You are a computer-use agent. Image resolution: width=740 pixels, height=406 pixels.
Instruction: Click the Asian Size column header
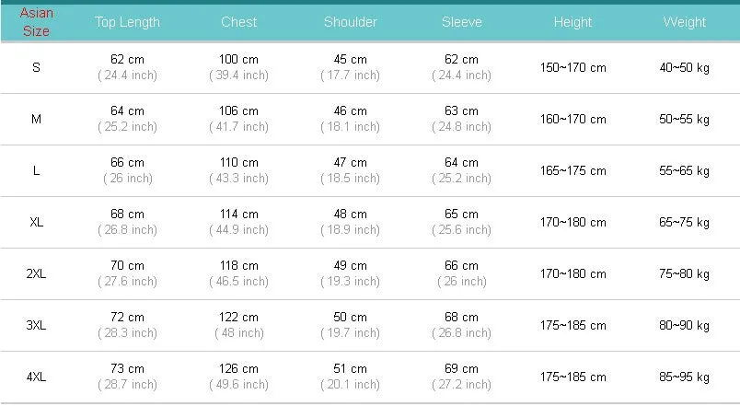click(36, 22)
